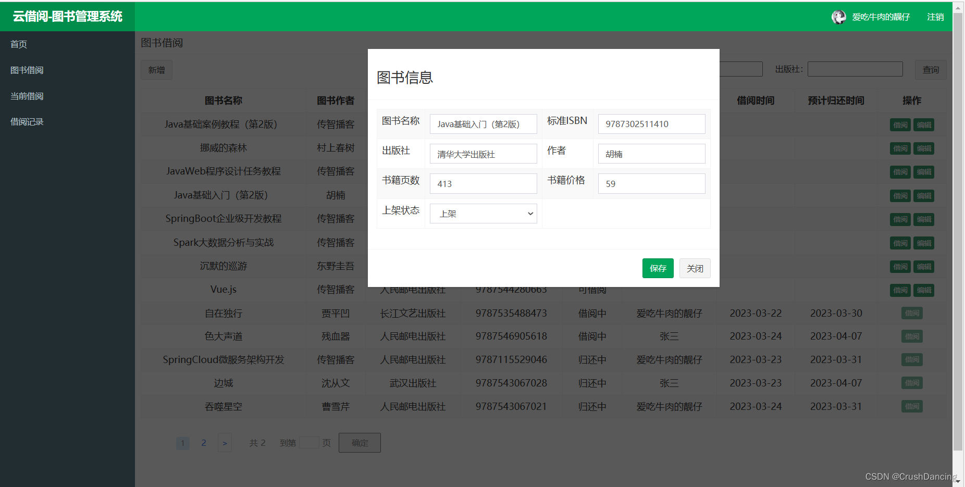This screenshot has width=965, height=487.
Task: Open the 上架状态 dropdown
Action: coord(484,214)
